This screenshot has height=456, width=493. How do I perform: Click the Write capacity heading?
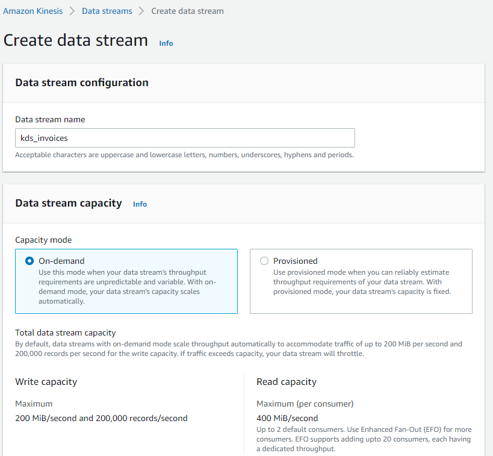click(x=46, y=381)
